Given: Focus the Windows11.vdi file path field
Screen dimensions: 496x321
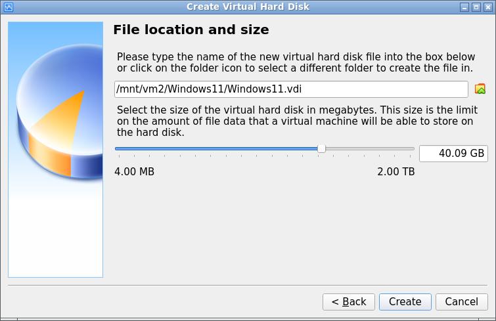Looking at the screenshot, I should point(290,89).
